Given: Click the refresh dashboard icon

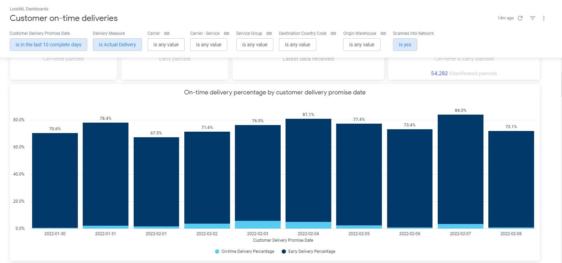Looking at the screenshot, I should 520,18.
